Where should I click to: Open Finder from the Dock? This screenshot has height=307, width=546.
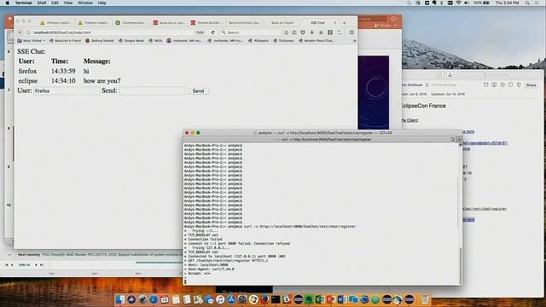coord(120,299)
